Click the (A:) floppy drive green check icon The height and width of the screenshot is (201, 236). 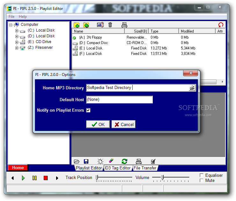point(74,38)
